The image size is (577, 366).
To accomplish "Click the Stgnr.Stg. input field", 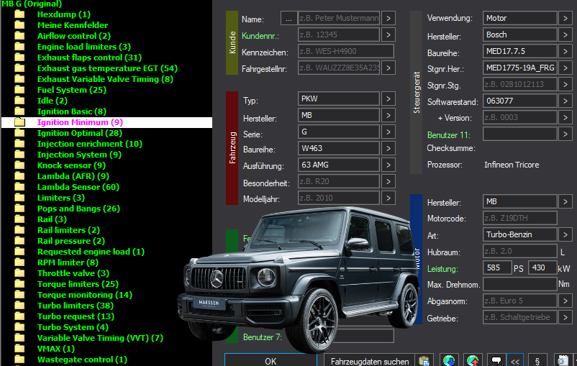I will coord(519,84).
